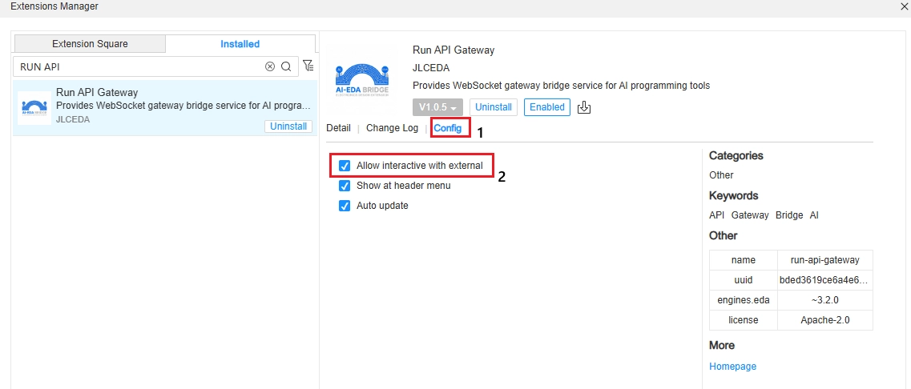The height and width of the screenshot is (389, 911).
Task: Click the Other category label
Action: pyautogui.click(x=721, y=174)
